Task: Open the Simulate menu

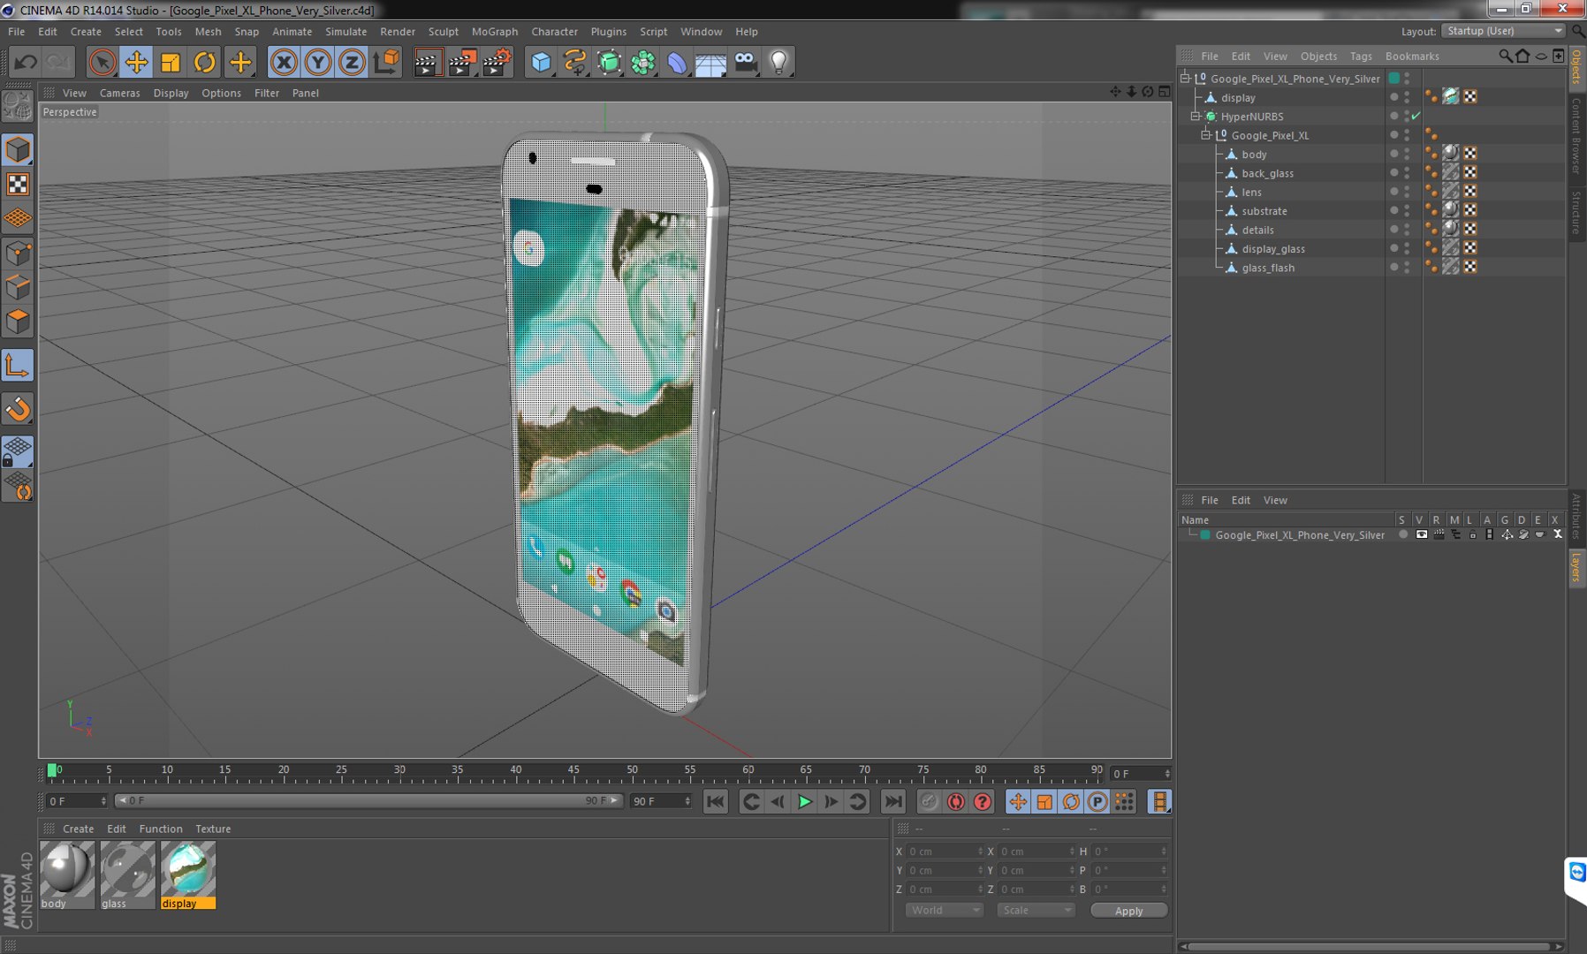Action: (345, 31)
